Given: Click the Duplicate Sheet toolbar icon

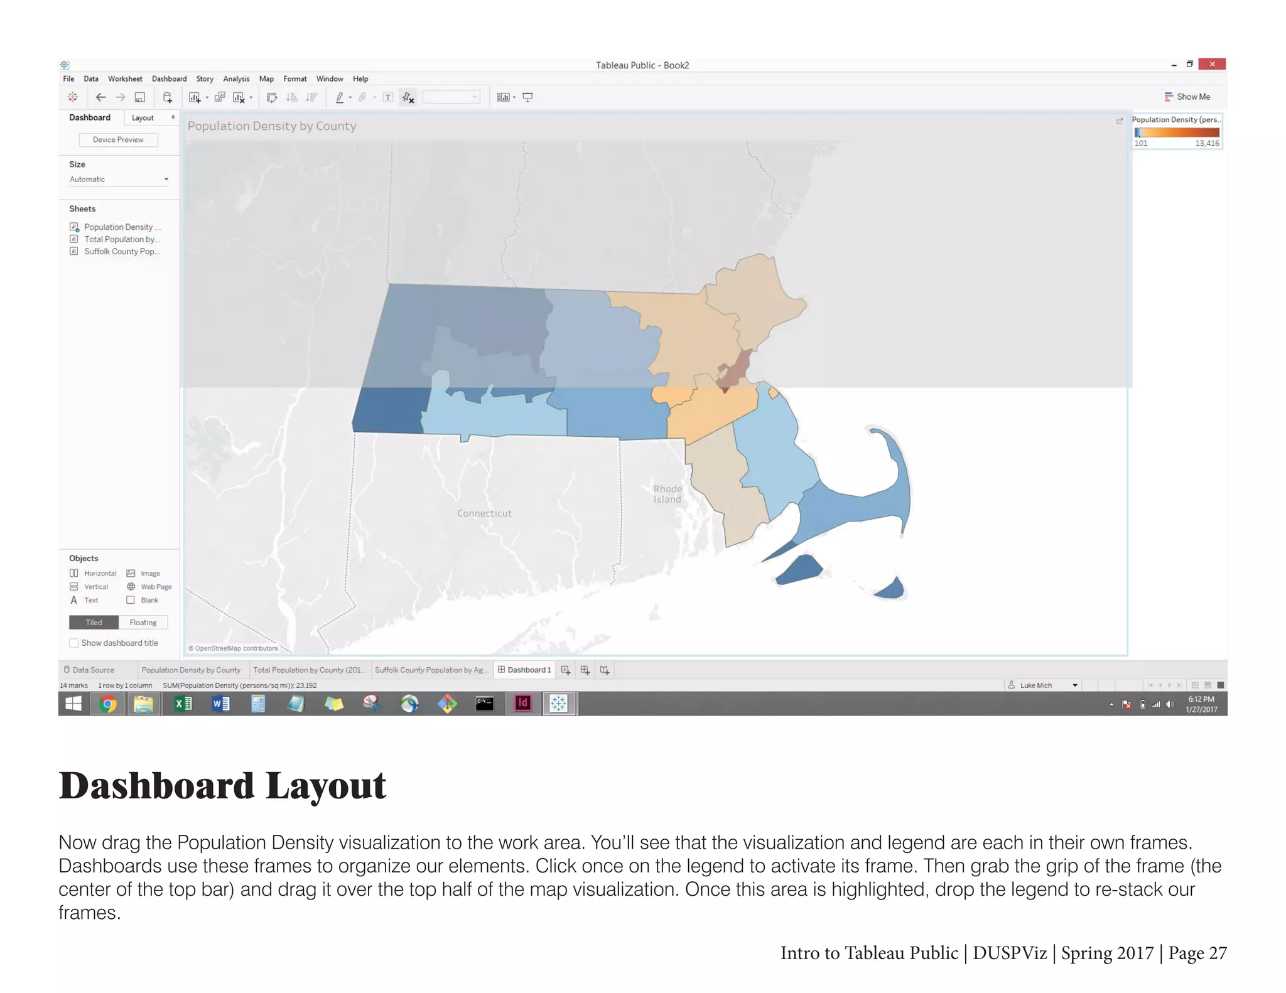Looking at the screenshot, I should click(x=220, y=97).
